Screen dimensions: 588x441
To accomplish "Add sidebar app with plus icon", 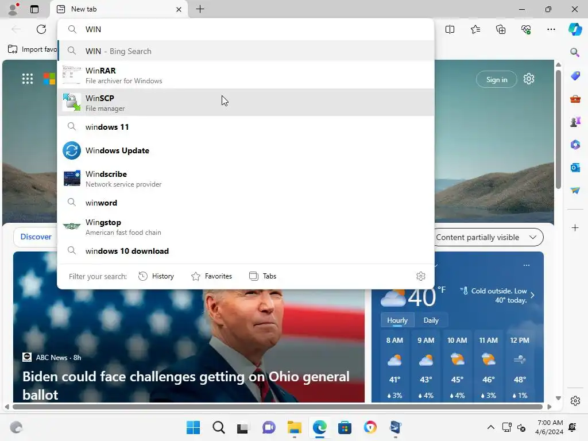I will click(x=575, y=227).
